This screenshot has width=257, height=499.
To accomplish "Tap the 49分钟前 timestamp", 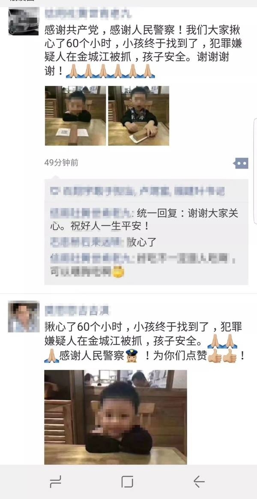I will click(x=61, y=163).
